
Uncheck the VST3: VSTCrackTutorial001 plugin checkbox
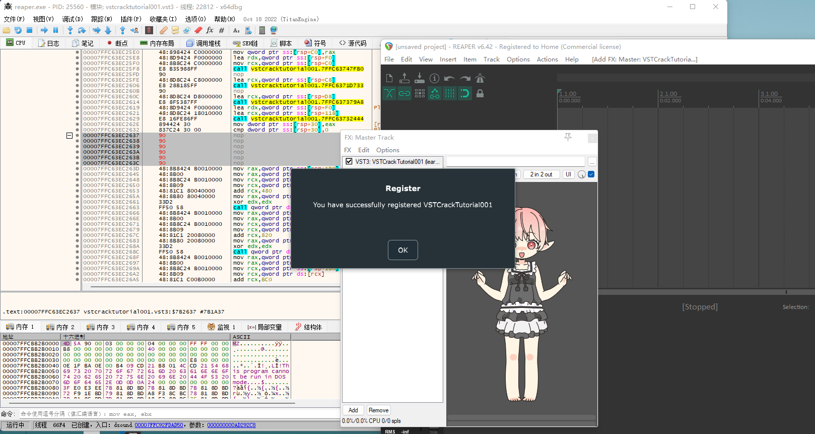pyautogui.click(x=349, y=162)
